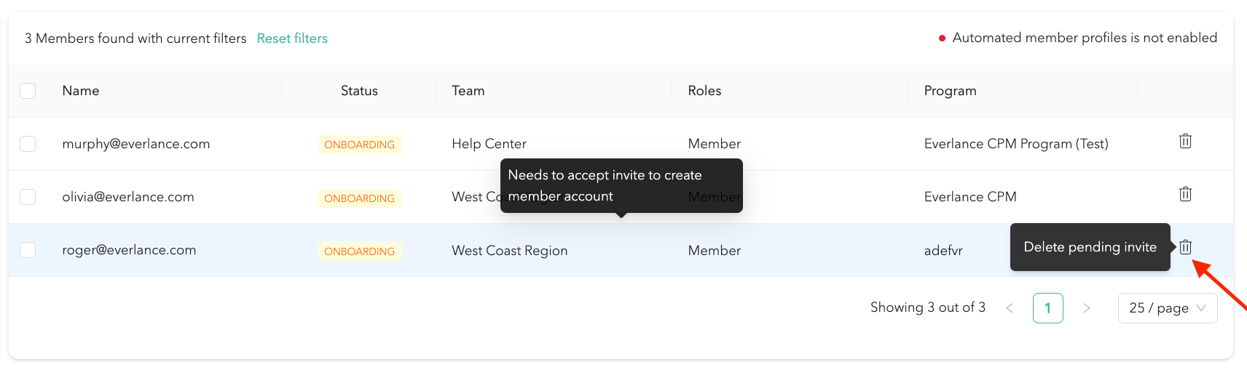Click the Name column header
This screenshot has width=1247, height=375.
pyautogui.click(x=81, y=91)
